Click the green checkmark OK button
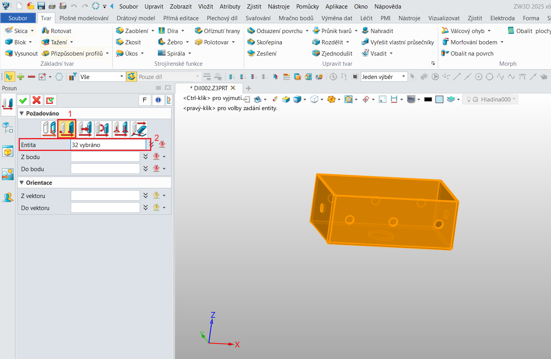The height and width of the screenshot is (359, 551). point(23,100)
